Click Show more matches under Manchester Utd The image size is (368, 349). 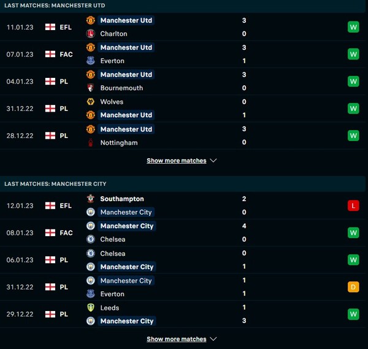(x=176, y=161)
